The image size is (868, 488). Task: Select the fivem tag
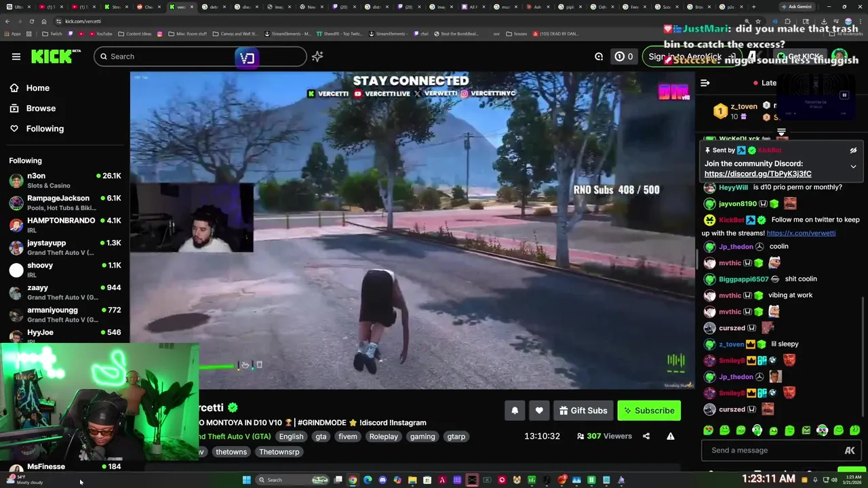348,437
